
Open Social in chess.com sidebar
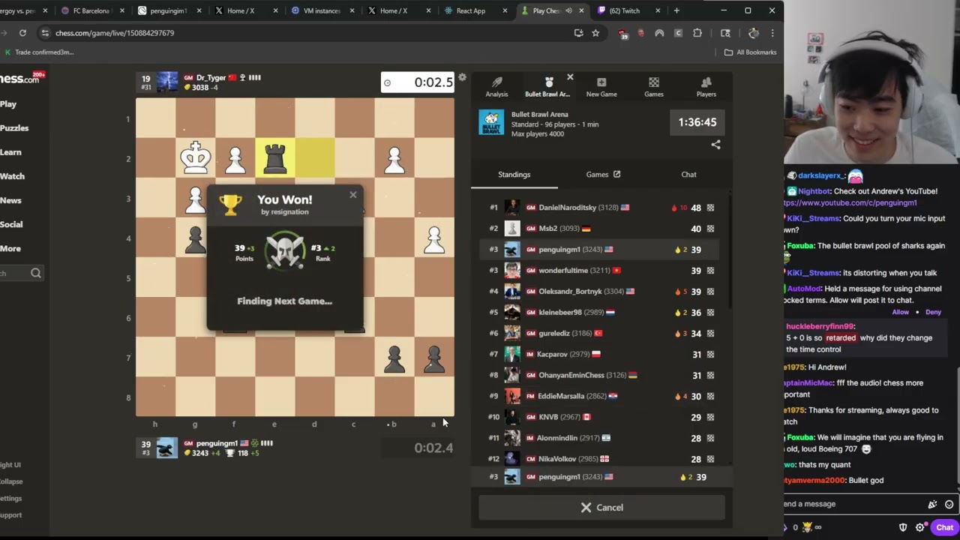coord(11,224)
